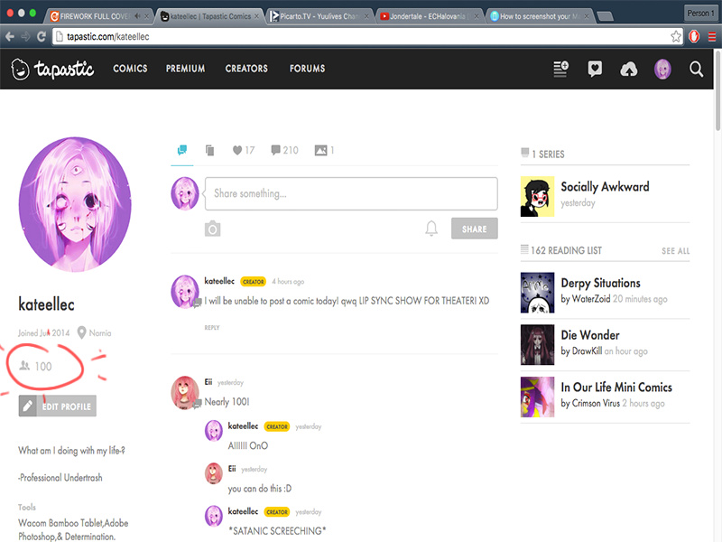The image size is (722, 542).
Task: Click the search magnifier icon in navbar
Action: [x=696, y=70]
